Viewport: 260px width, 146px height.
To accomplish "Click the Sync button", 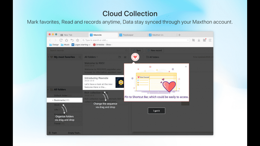I will 137,50.
